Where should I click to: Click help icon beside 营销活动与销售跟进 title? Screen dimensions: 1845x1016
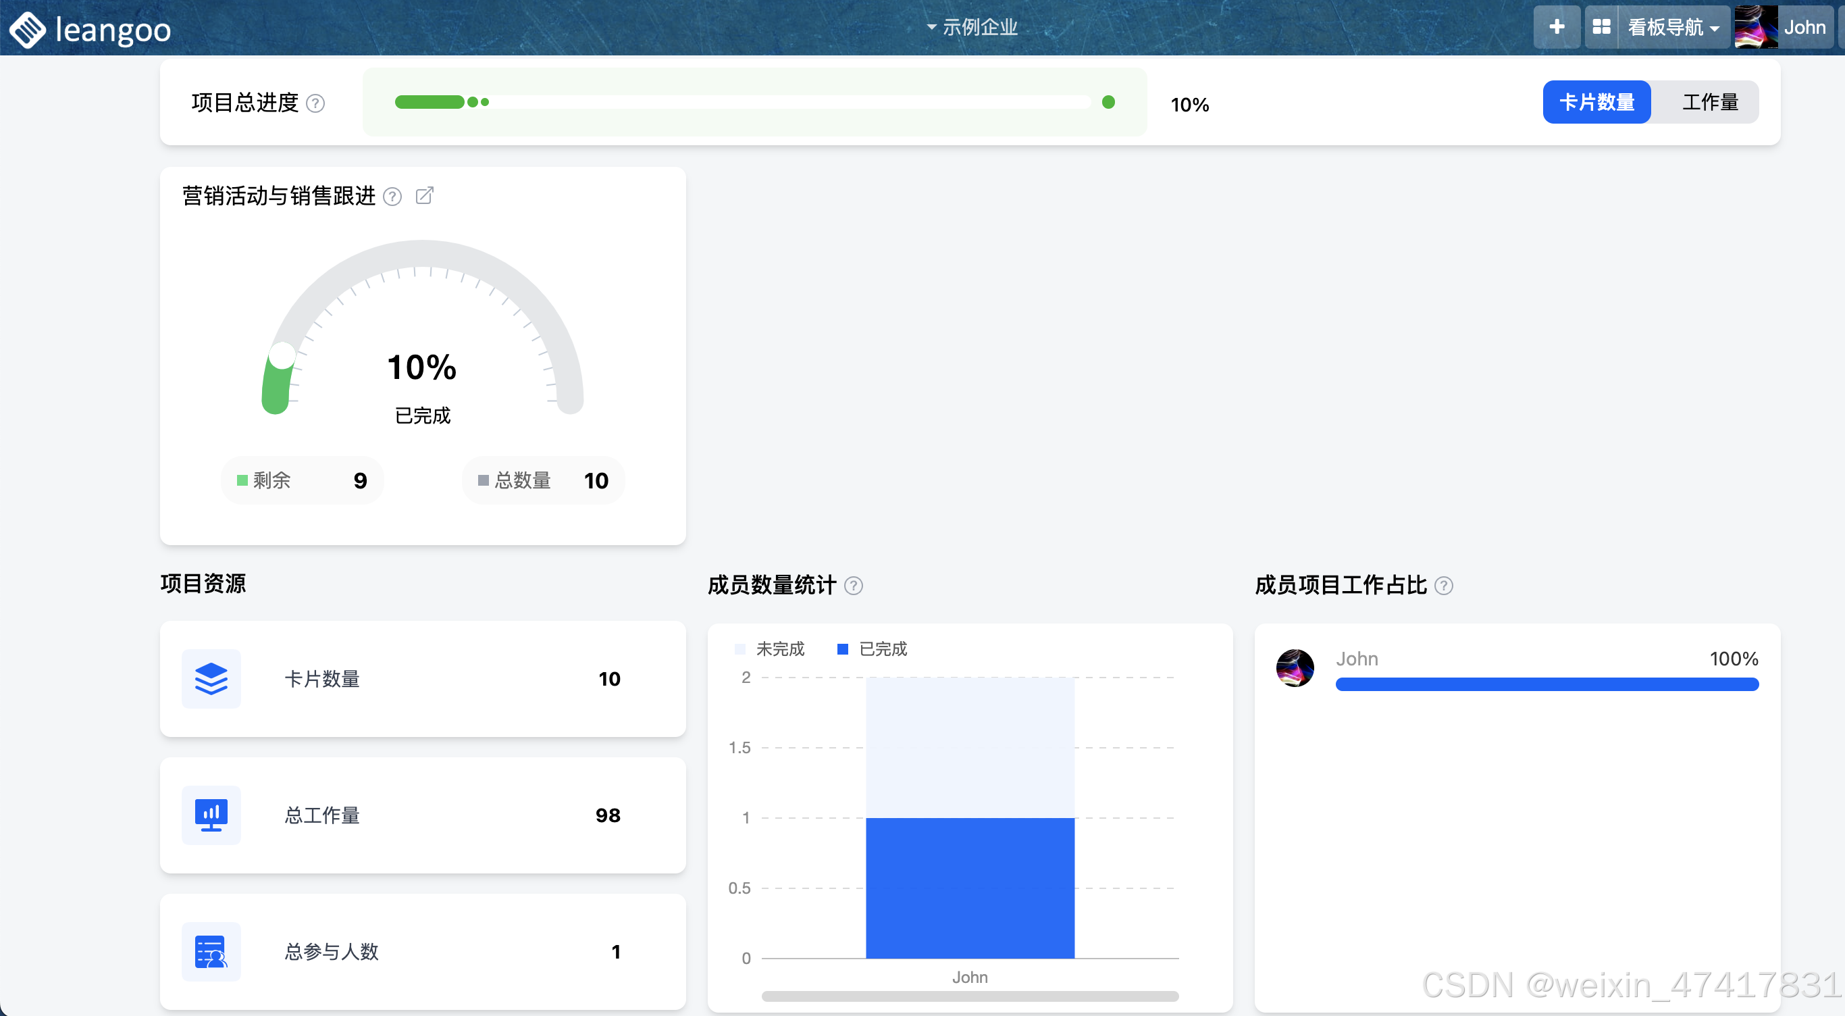pos(392,197)
